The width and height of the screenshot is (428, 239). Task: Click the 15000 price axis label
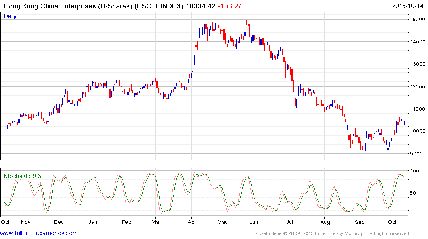[418, 20]
